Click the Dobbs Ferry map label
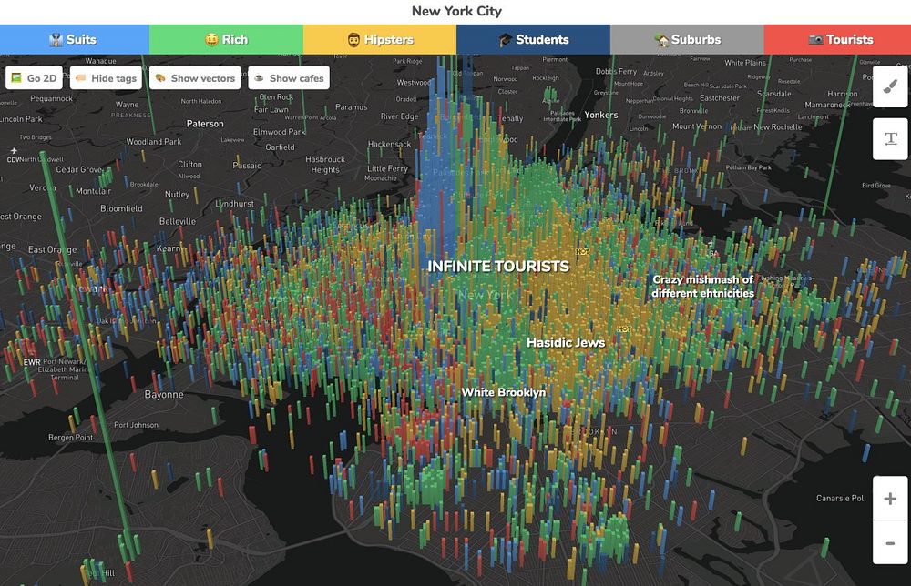Viewport: 911px width, 586px height. pyautogui.click(x=616, y=71)
